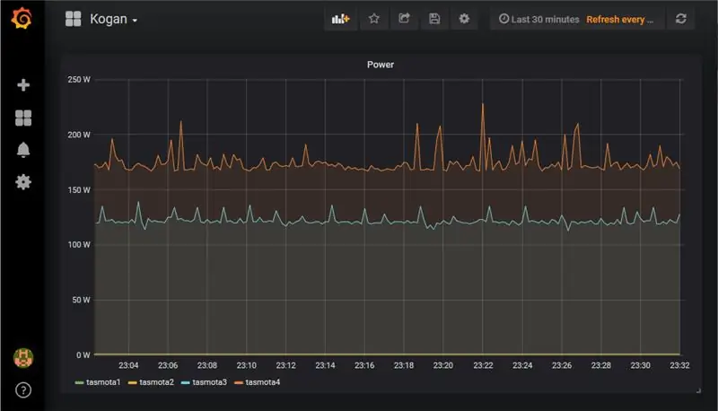This screenshot has height=411, width=718.
Task: Toggle tasmota3 series in legend
Action: point(209,382)
